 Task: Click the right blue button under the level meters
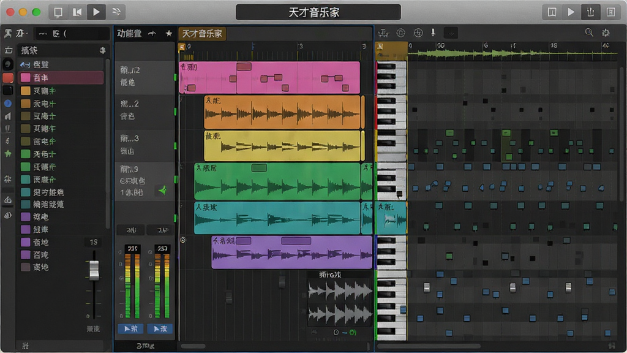(160, 328)
